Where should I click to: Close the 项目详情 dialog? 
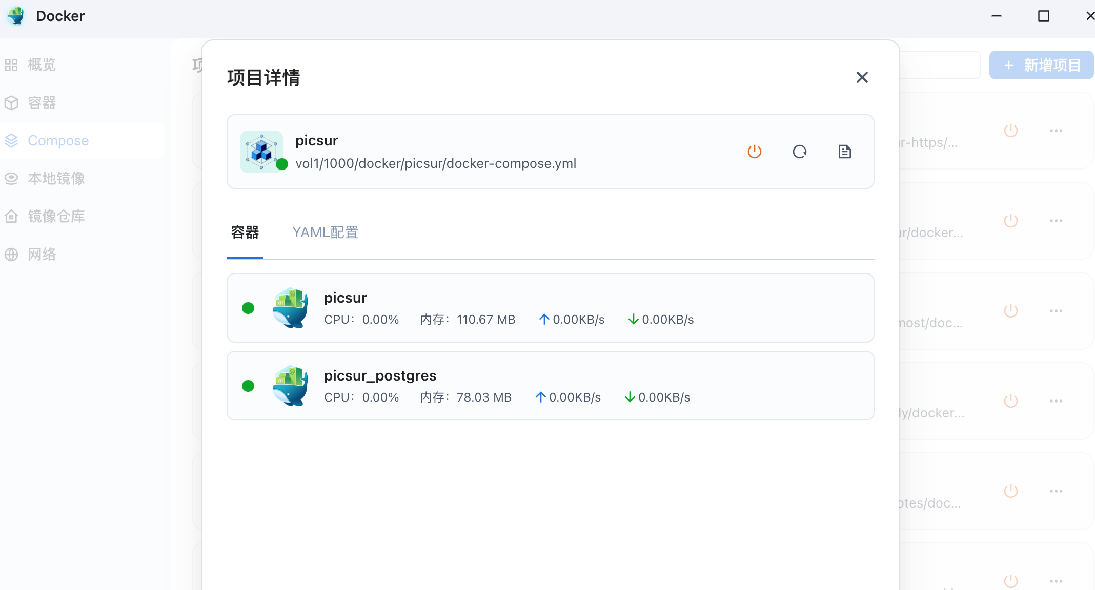click(862, 77)
